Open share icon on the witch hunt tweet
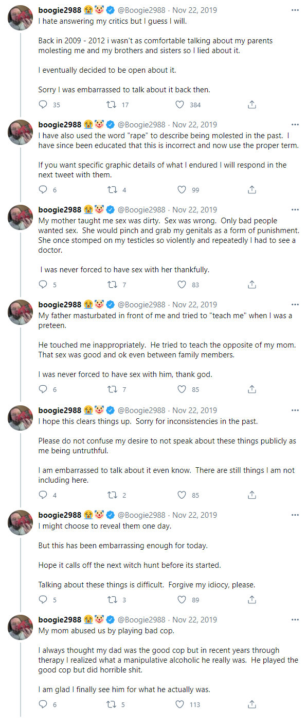307x722 pixels. click(251, 599)
